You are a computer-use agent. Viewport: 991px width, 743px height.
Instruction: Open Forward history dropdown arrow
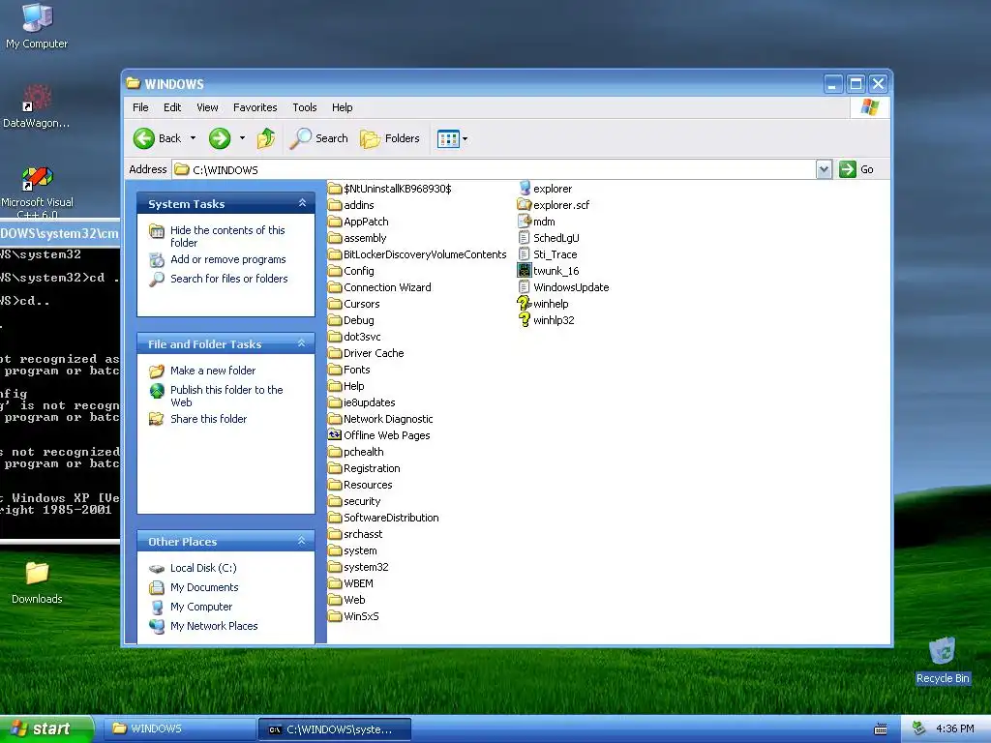pyautogui.click(x=242, y=138)
